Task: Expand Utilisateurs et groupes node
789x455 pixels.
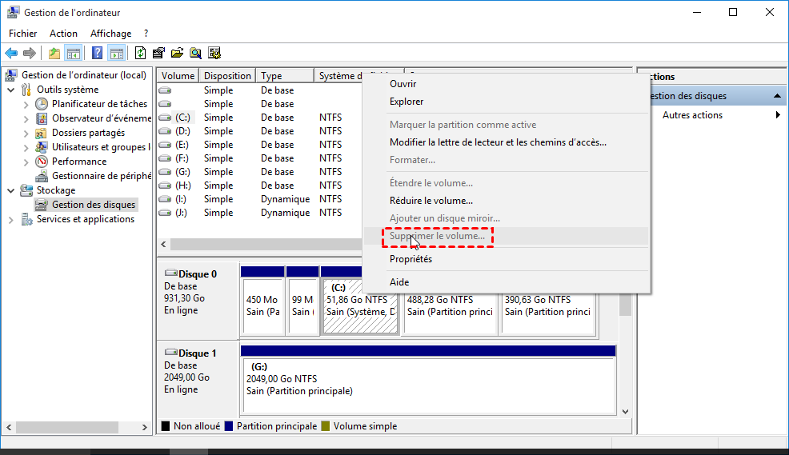Action: pos(26,148)
